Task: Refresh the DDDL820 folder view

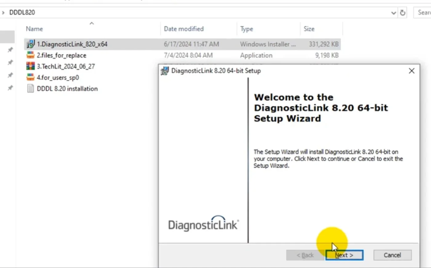Action: [402, 13]
